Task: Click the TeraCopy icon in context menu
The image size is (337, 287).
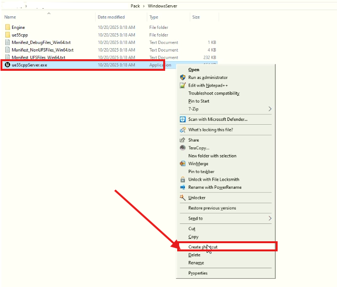Action: (x=183, y=148)
